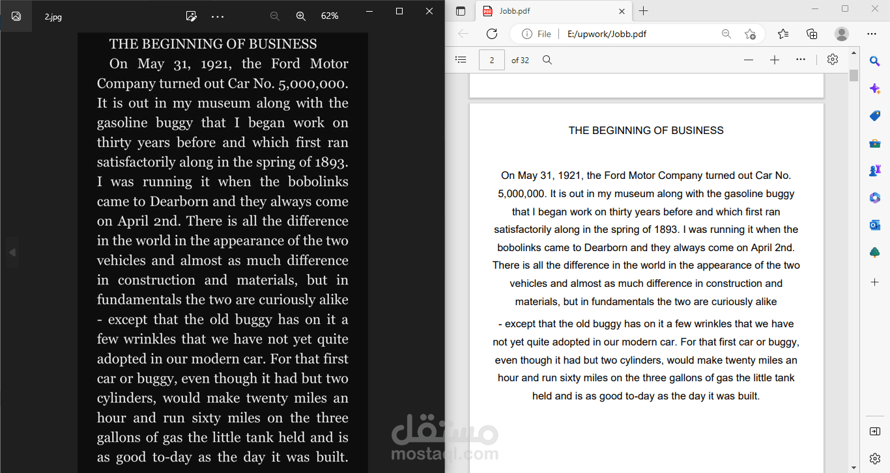Open more PDF toolbar options

(801, 60)
